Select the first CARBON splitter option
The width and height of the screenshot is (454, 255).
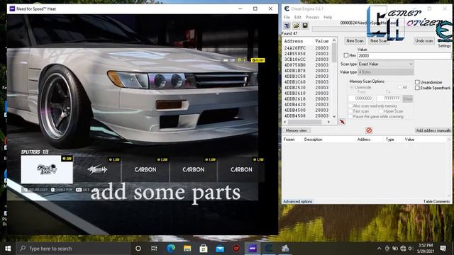tap(145, 169)
